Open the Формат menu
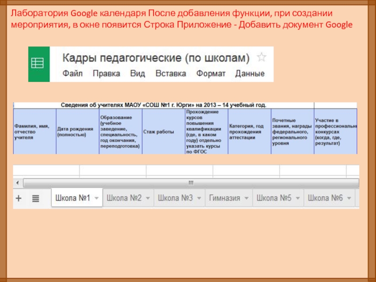The image size is (376, 282). (211, 74)
